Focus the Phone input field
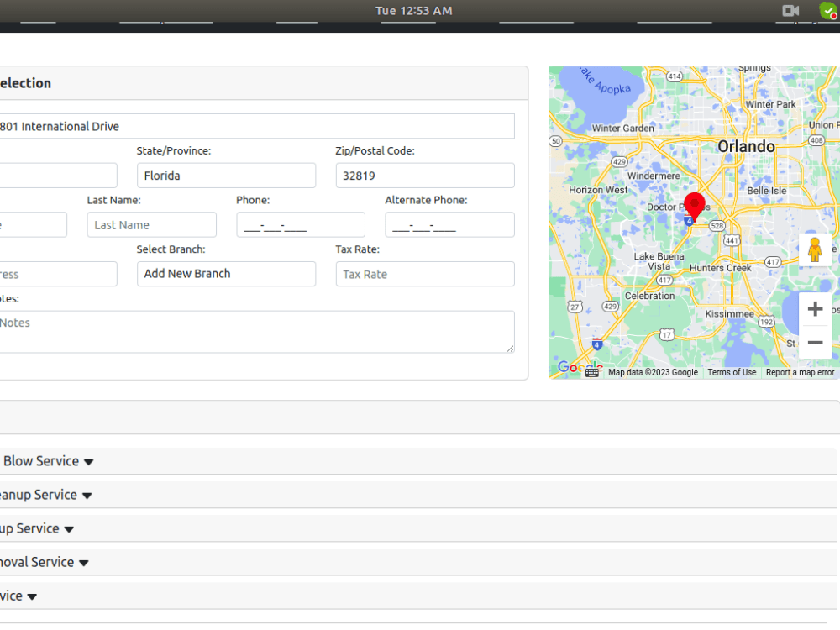 301,225
